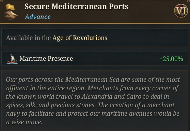190x131 pixels.
Task: Click the flag and ship advance icon
Action: click(11, 11)
